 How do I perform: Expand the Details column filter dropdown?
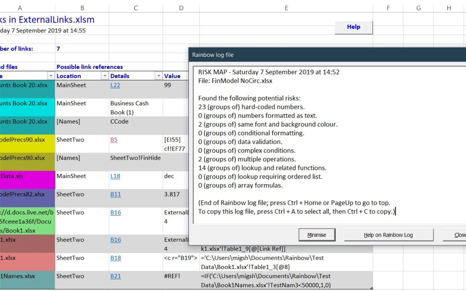(x=158, y=76)
